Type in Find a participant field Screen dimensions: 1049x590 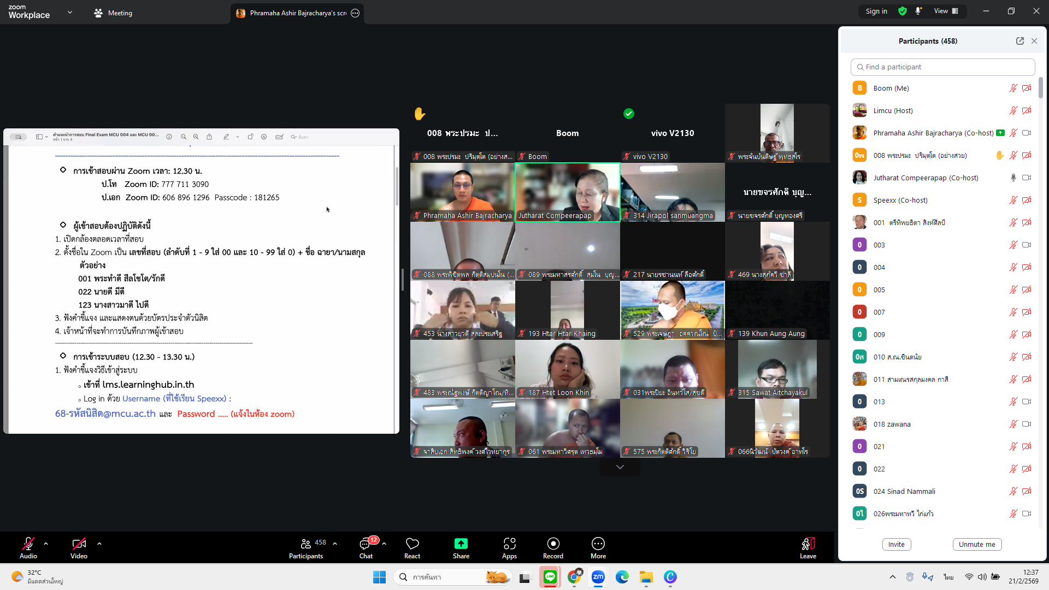coord(942,67)
